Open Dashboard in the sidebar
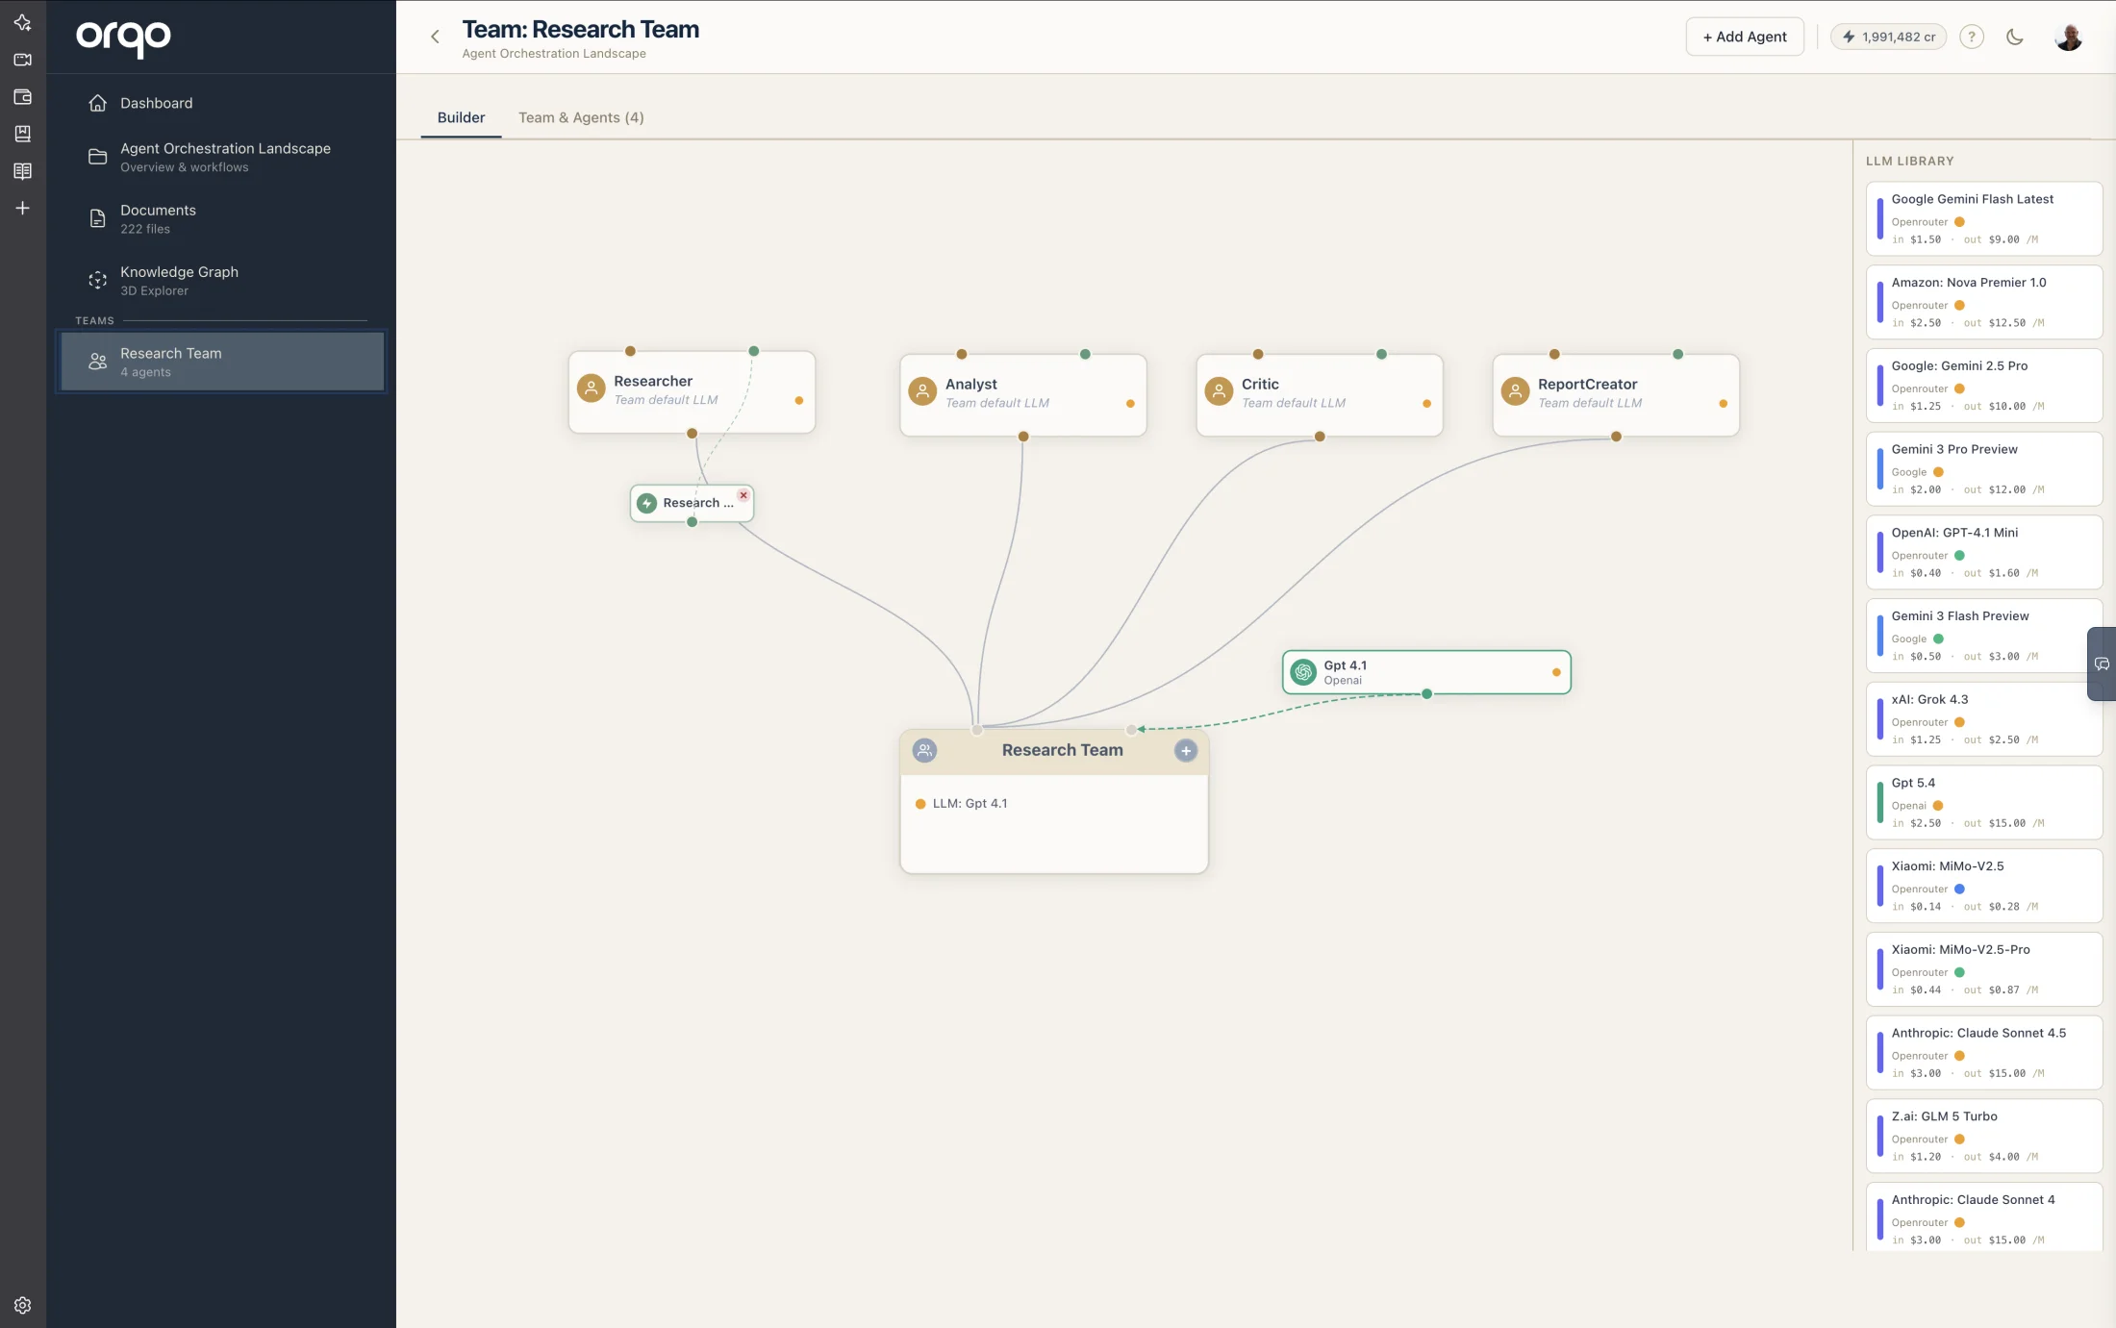 pos(221,103)
